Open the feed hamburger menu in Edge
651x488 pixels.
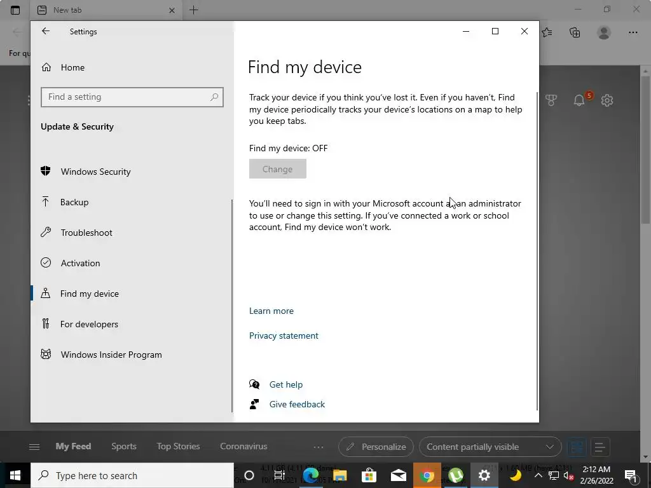pos(34,447)
